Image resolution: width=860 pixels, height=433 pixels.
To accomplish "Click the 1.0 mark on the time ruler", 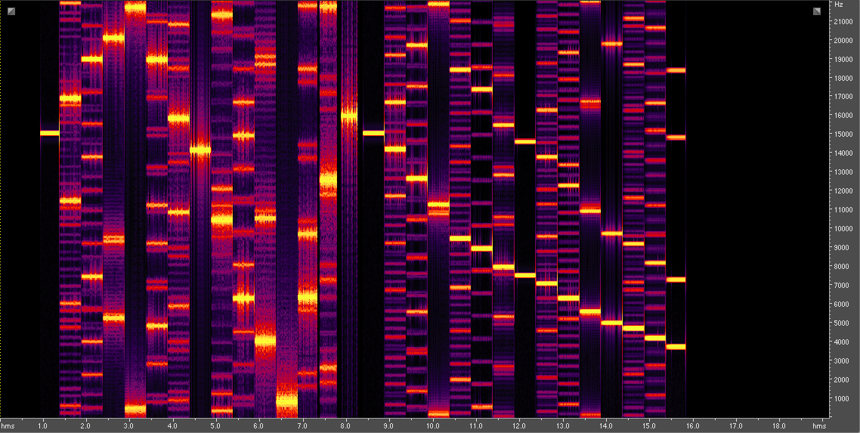I will [42, 425].
